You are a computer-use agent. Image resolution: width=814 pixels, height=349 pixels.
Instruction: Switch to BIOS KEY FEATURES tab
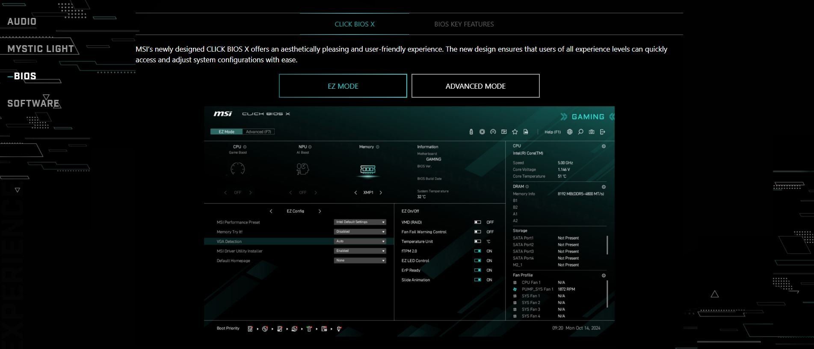coord(464,24)
